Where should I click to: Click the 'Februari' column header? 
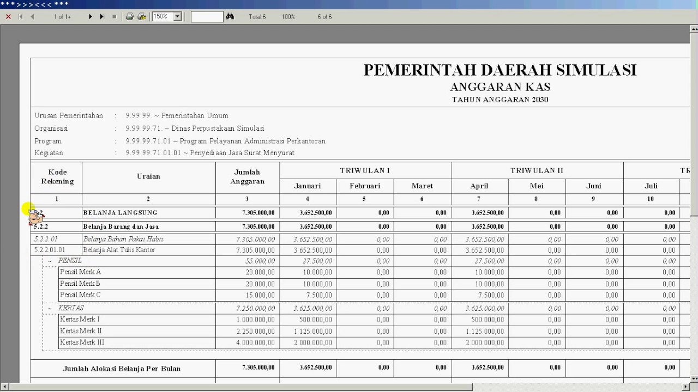point(365,186)
